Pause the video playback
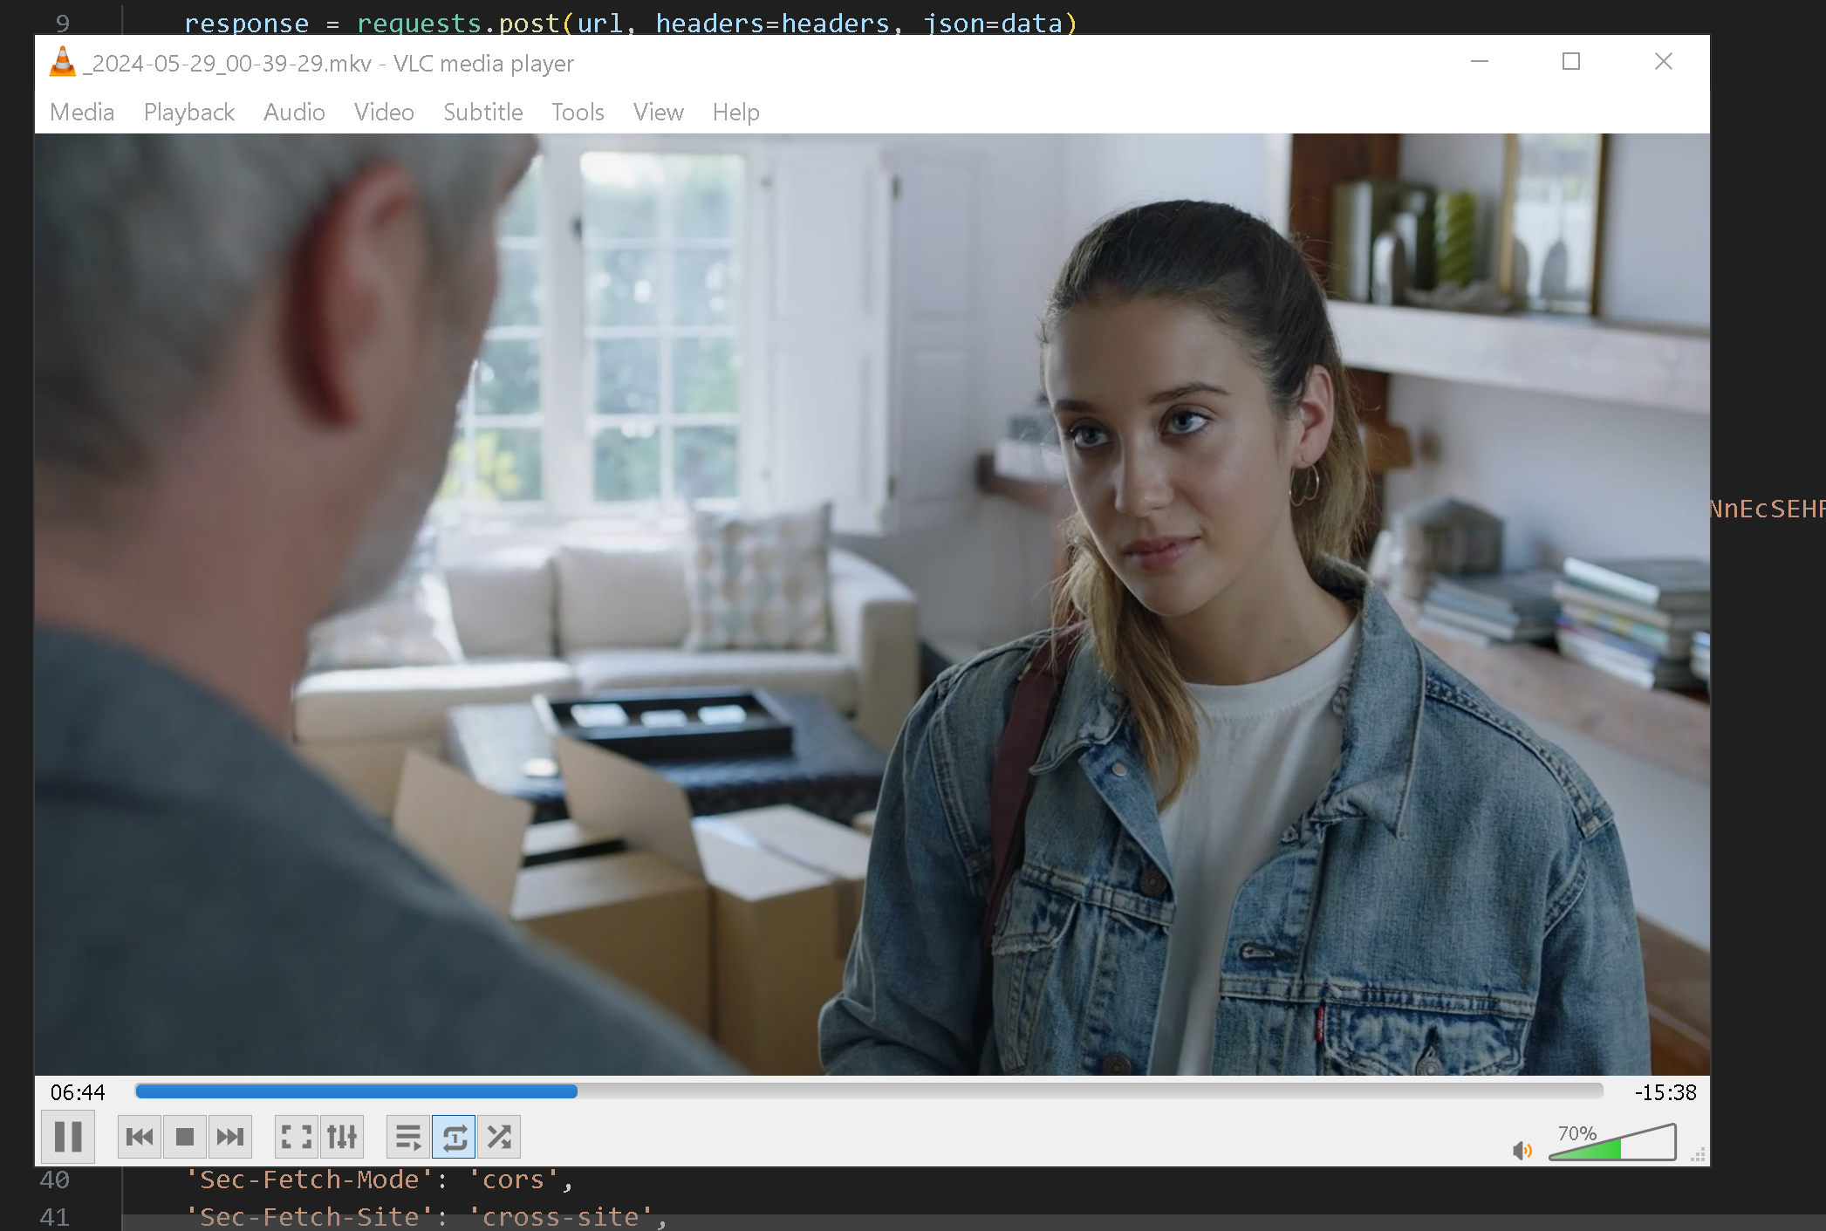The image size is (1826, 1231). pos(68,1137)
